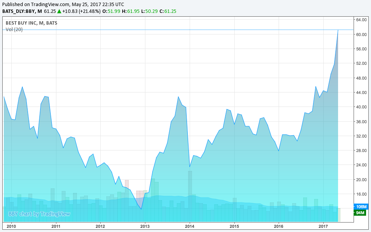Click the 2016 year label on time axis
The height and width of the screenshot is (232, 371).
pos(279,226)
